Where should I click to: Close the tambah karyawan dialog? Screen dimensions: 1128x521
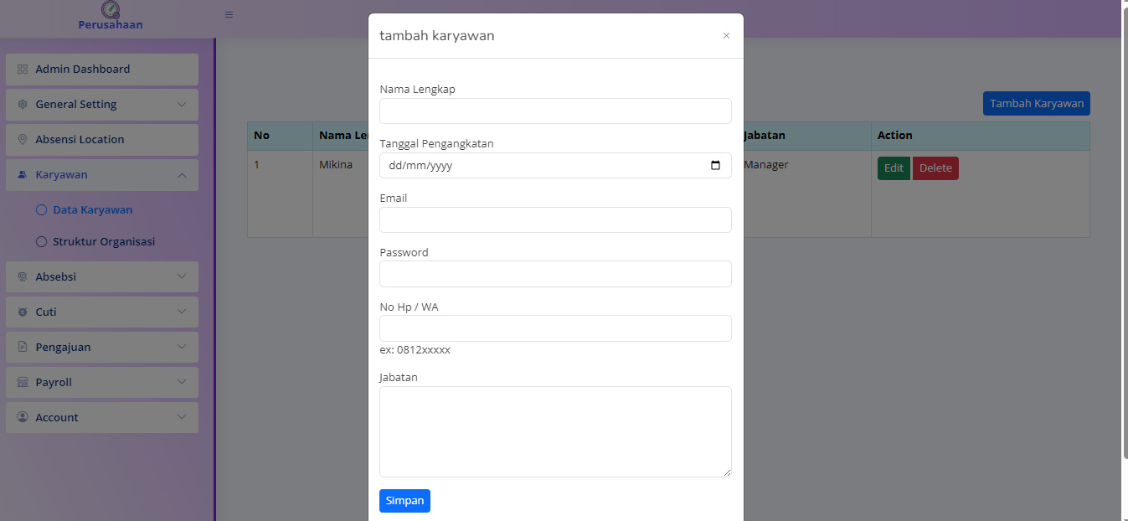click(726, 36)
